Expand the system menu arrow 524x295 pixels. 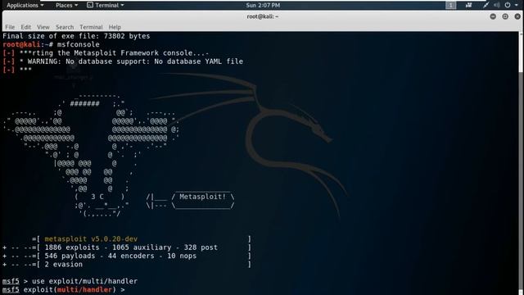click(x=517, y=5)
